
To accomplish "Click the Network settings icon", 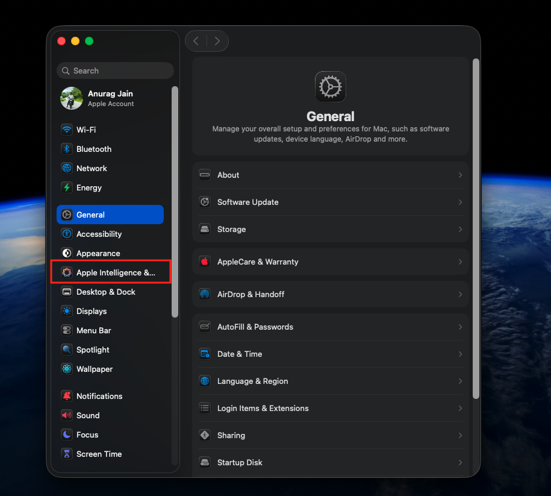I will tap(66, 168).
